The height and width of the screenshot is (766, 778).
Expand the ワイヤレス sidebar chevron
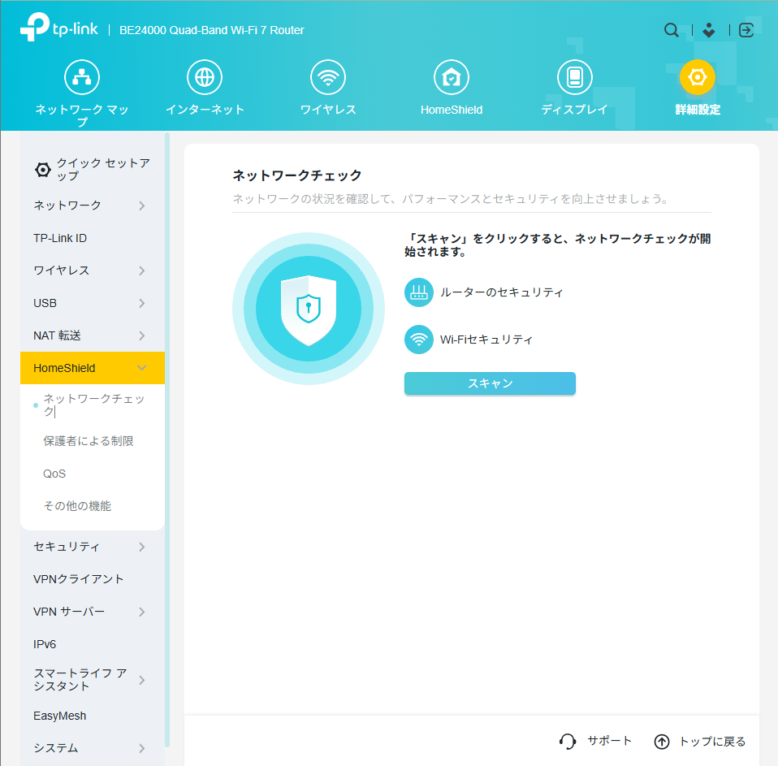[142, 270]
